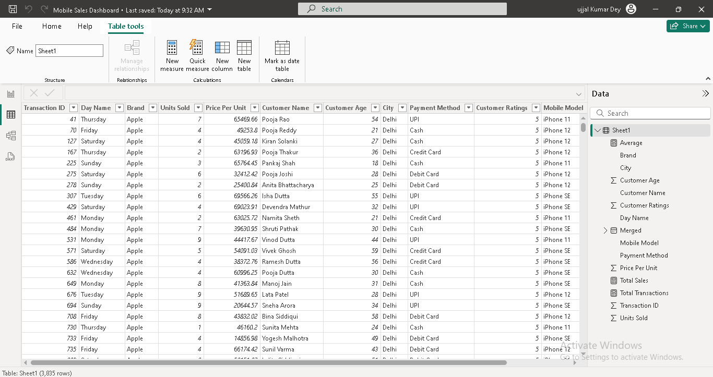Click the Save icon in title bar
The image size is (713, 377).
13,9
